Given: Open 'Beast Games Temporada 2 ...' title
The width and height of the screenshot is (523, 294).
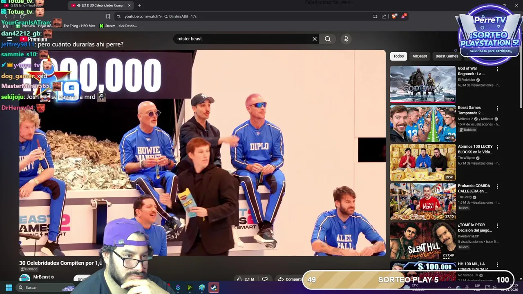Looking at the screenshot, I should tap(471, 110).
